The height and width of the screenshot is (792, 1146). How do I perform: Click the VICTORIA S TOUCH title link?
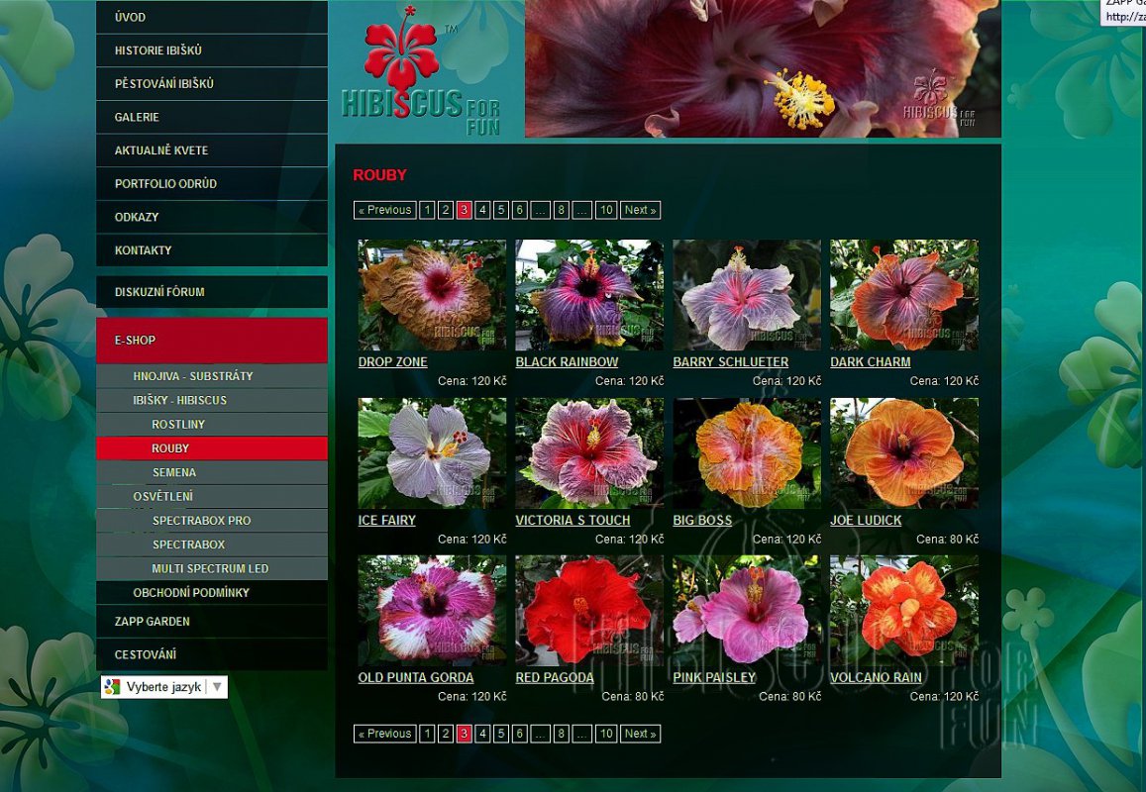573,521
